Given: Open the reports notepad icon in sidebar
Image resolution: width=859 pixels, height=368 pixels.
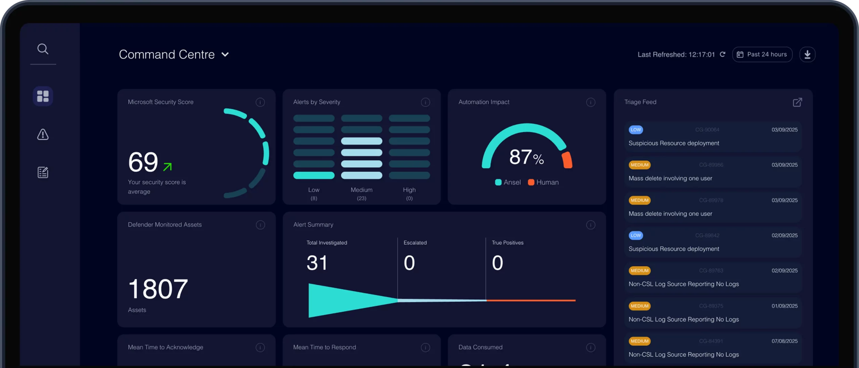Looking at the screenshot, I should click(43, 172).
